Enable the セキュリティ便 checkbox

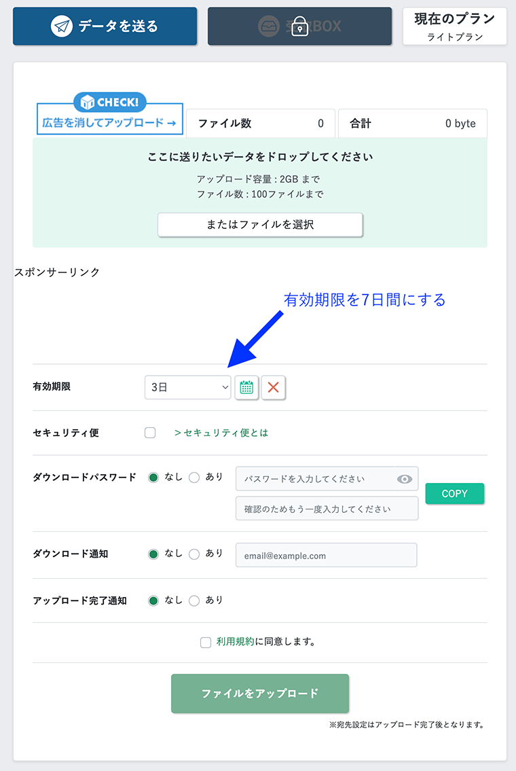pyautogui.click(x=150, y=433)
